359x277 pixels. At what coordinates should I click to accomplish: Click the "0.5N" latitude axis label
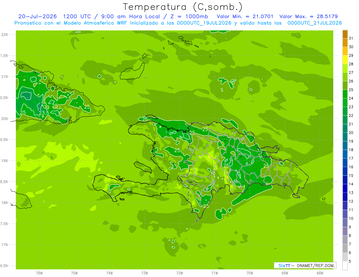4,98
